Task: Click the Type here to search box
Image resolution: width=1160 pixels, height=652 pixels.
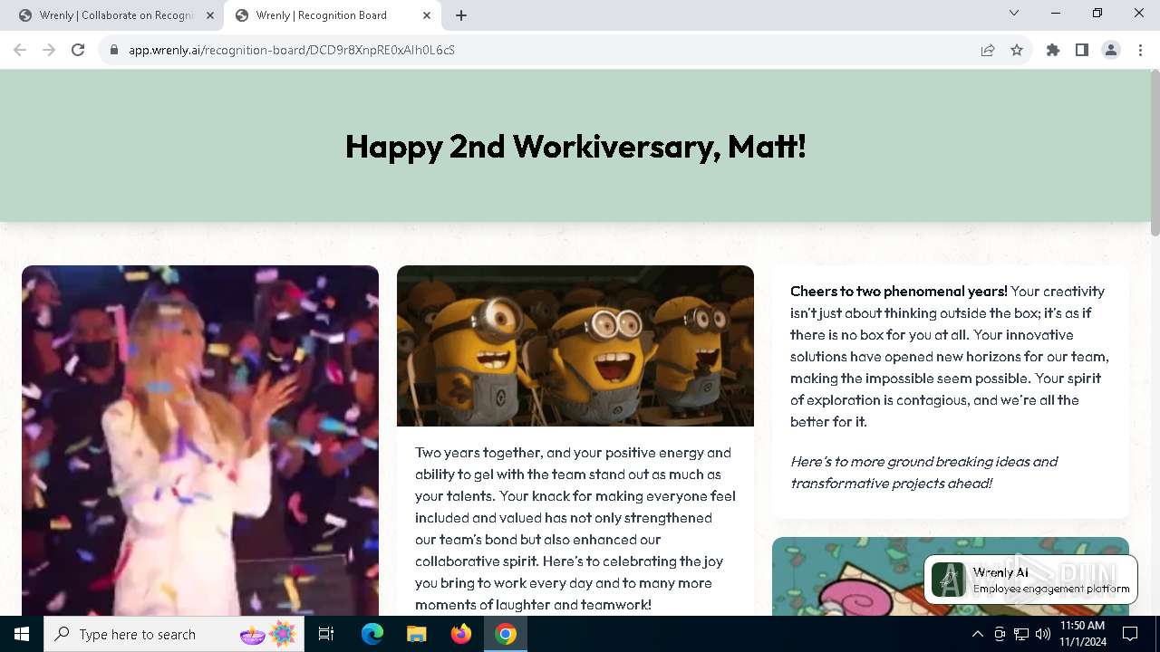Action: [174, 634]
